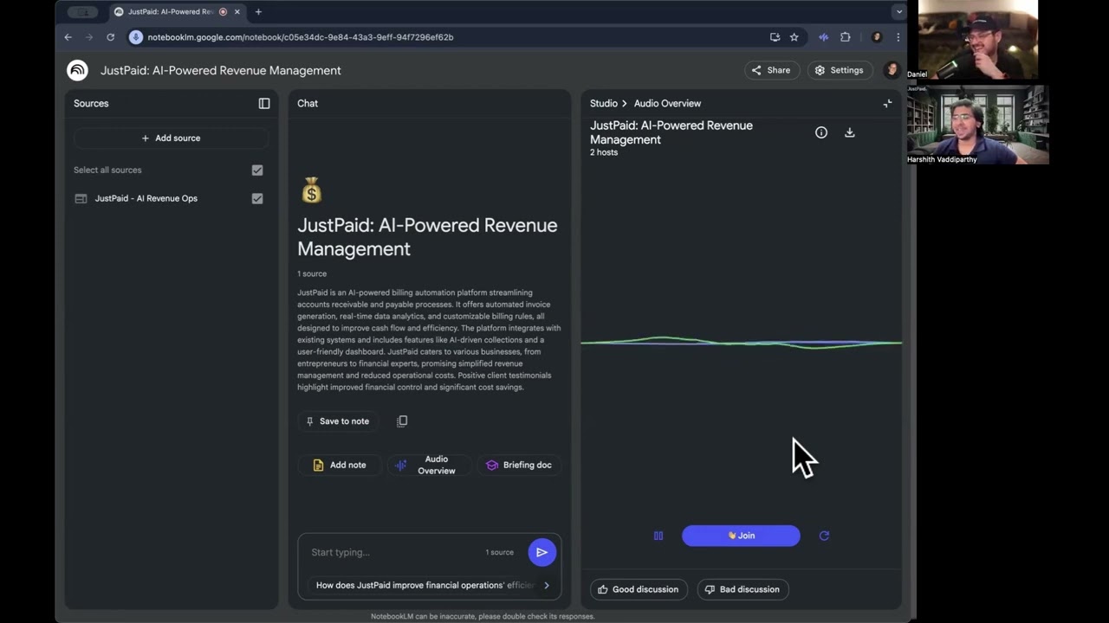The image size is (1109, 623).
Task: Create a Briefing doc
Action: click(519, 466)
